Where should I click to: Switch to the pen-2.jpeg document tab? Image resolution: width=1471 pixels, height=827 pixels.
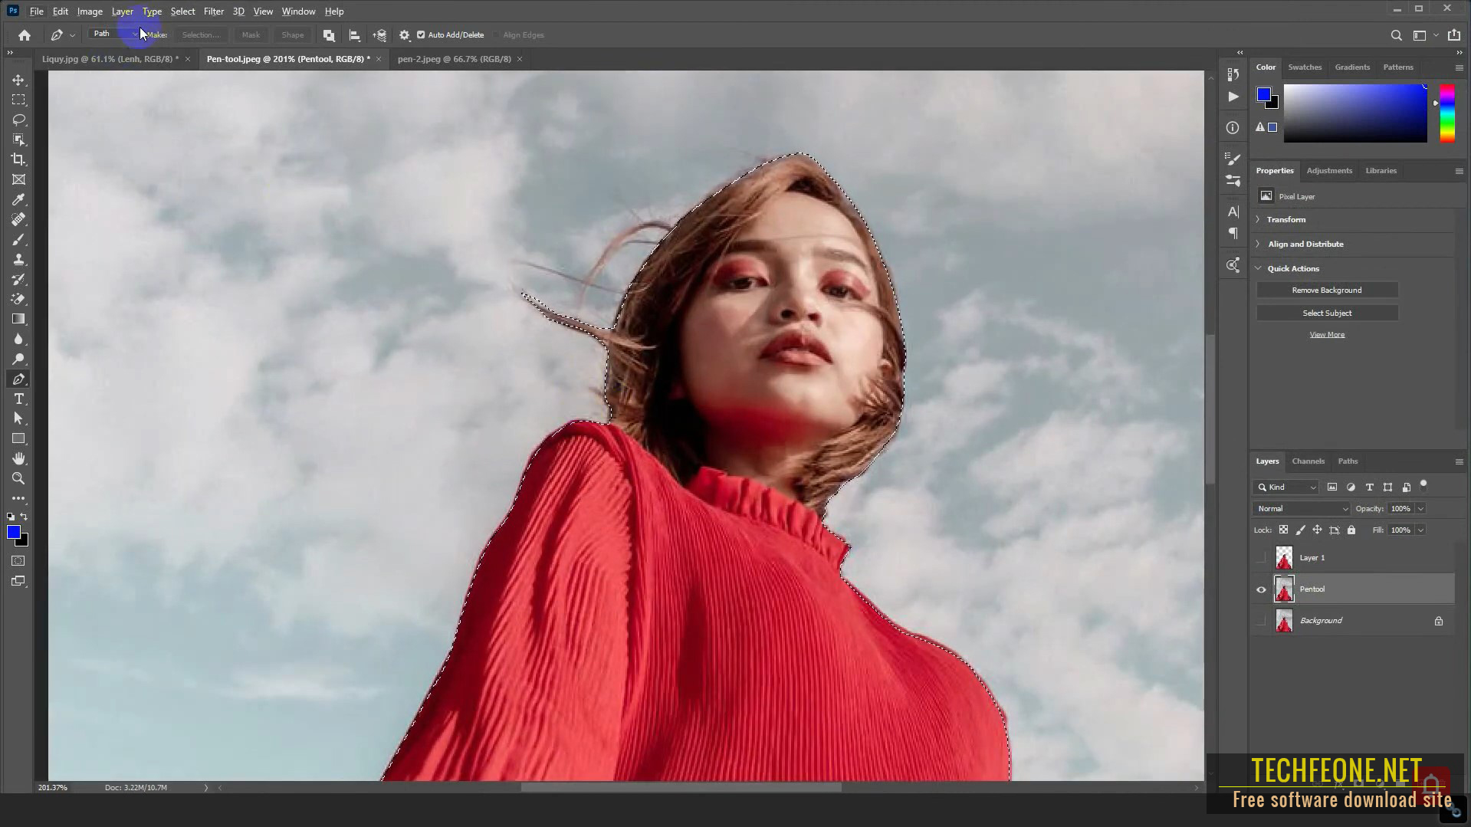coord(452,59)
